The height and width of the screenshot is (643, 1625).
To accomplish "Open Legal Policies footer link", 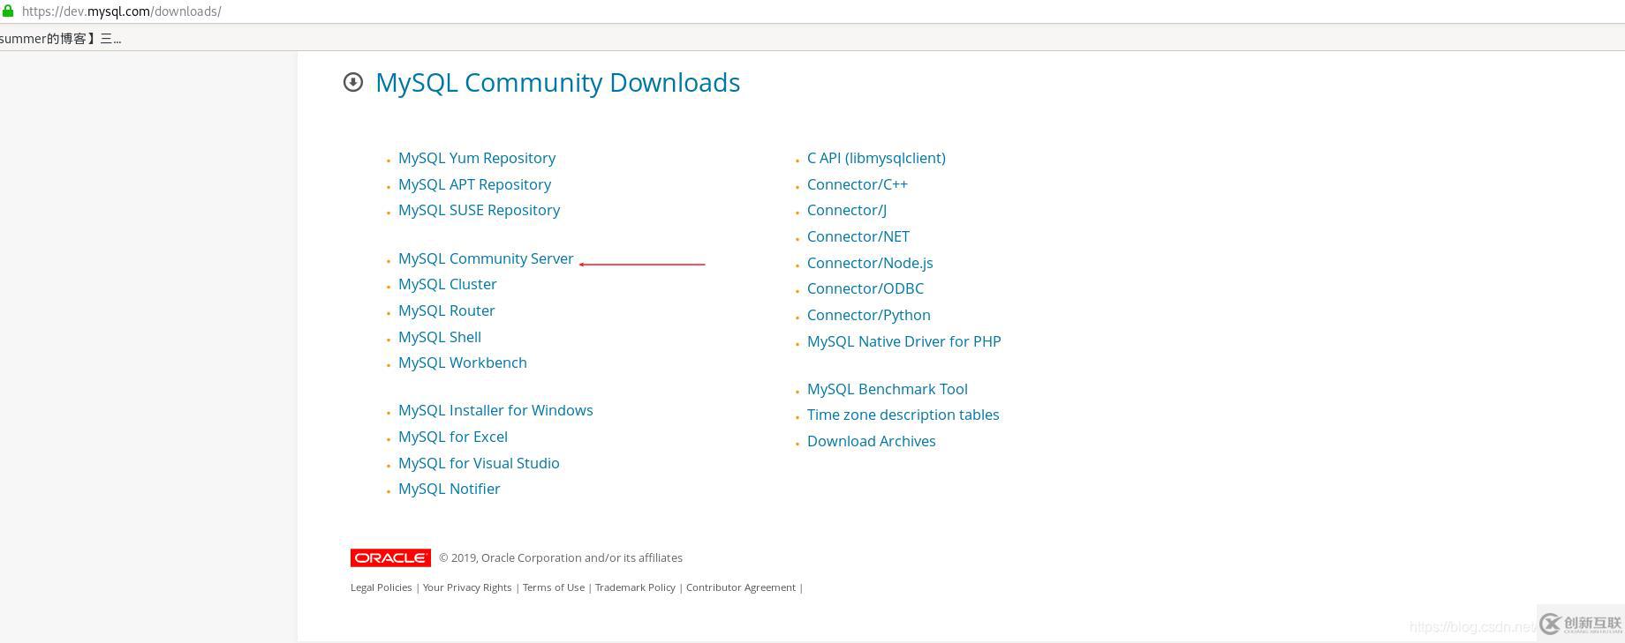I will point(381,587).
